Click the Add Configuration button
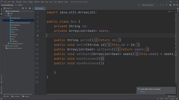The image size is (179, 100). click(148, 5)
